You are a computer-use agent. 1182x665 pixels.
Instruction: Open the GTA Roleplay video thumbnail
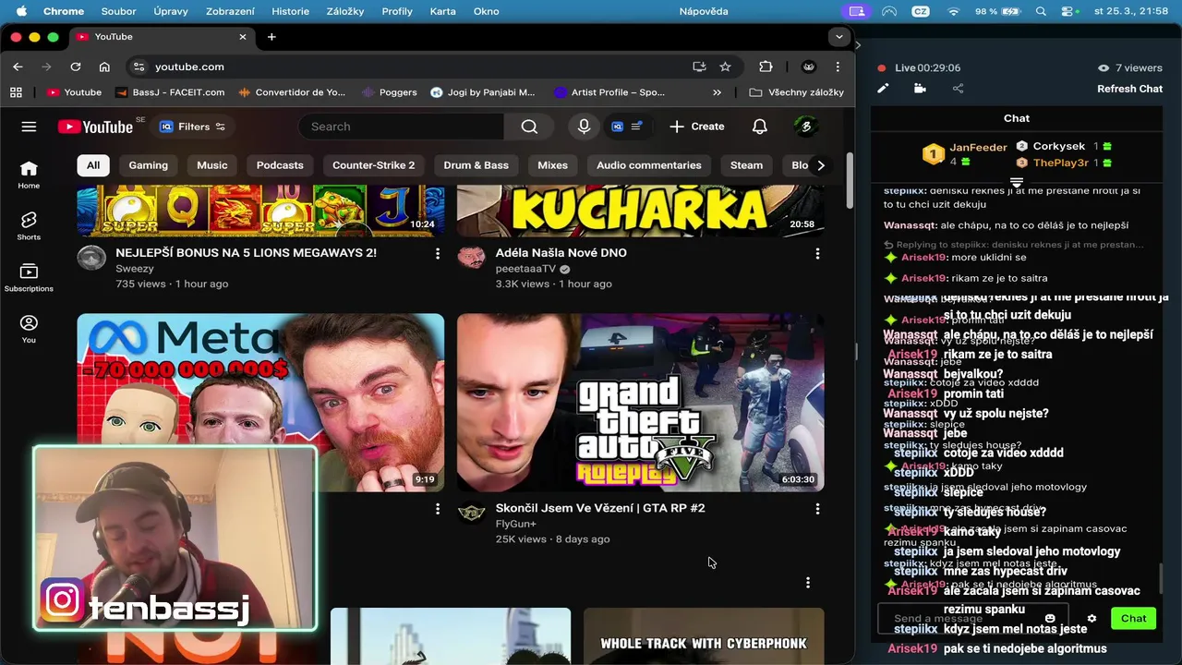(x=640, y=403)
